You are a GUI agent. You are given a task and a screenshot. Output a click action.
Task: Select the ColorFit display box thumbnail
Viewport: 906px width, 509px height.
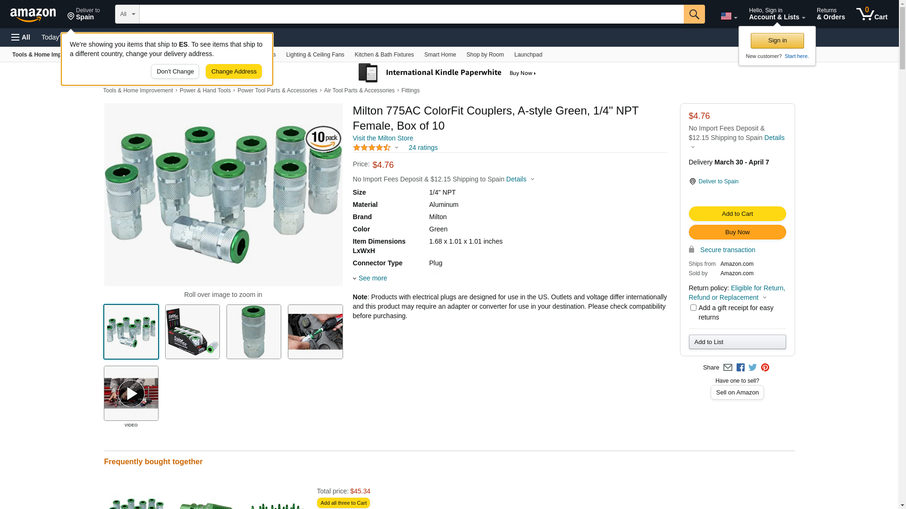pyautogui.click(x=193, y=332)
